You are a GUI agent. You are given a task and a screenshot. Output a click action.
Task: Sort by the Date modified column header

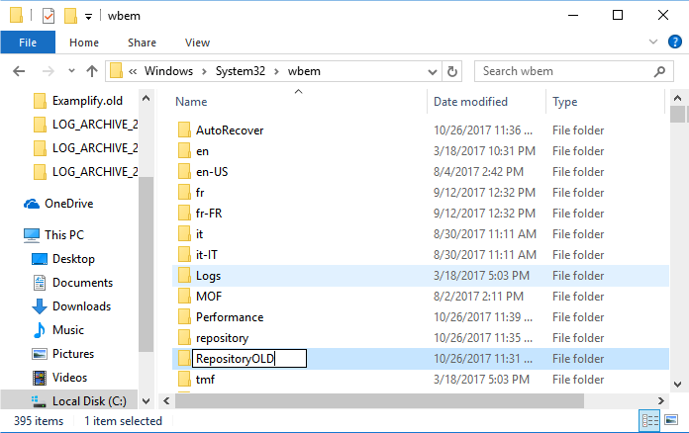pos(470,102)
